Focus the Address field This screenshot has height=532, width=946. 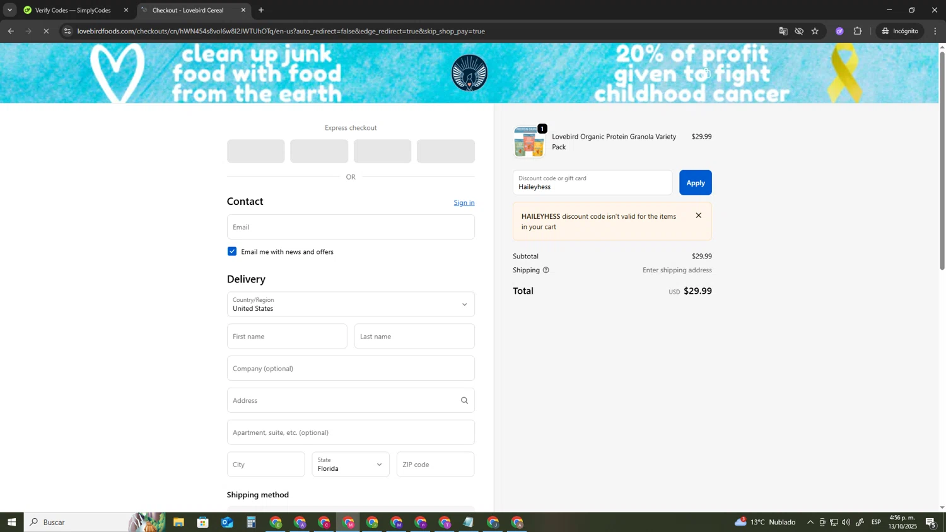pos(351,400)
